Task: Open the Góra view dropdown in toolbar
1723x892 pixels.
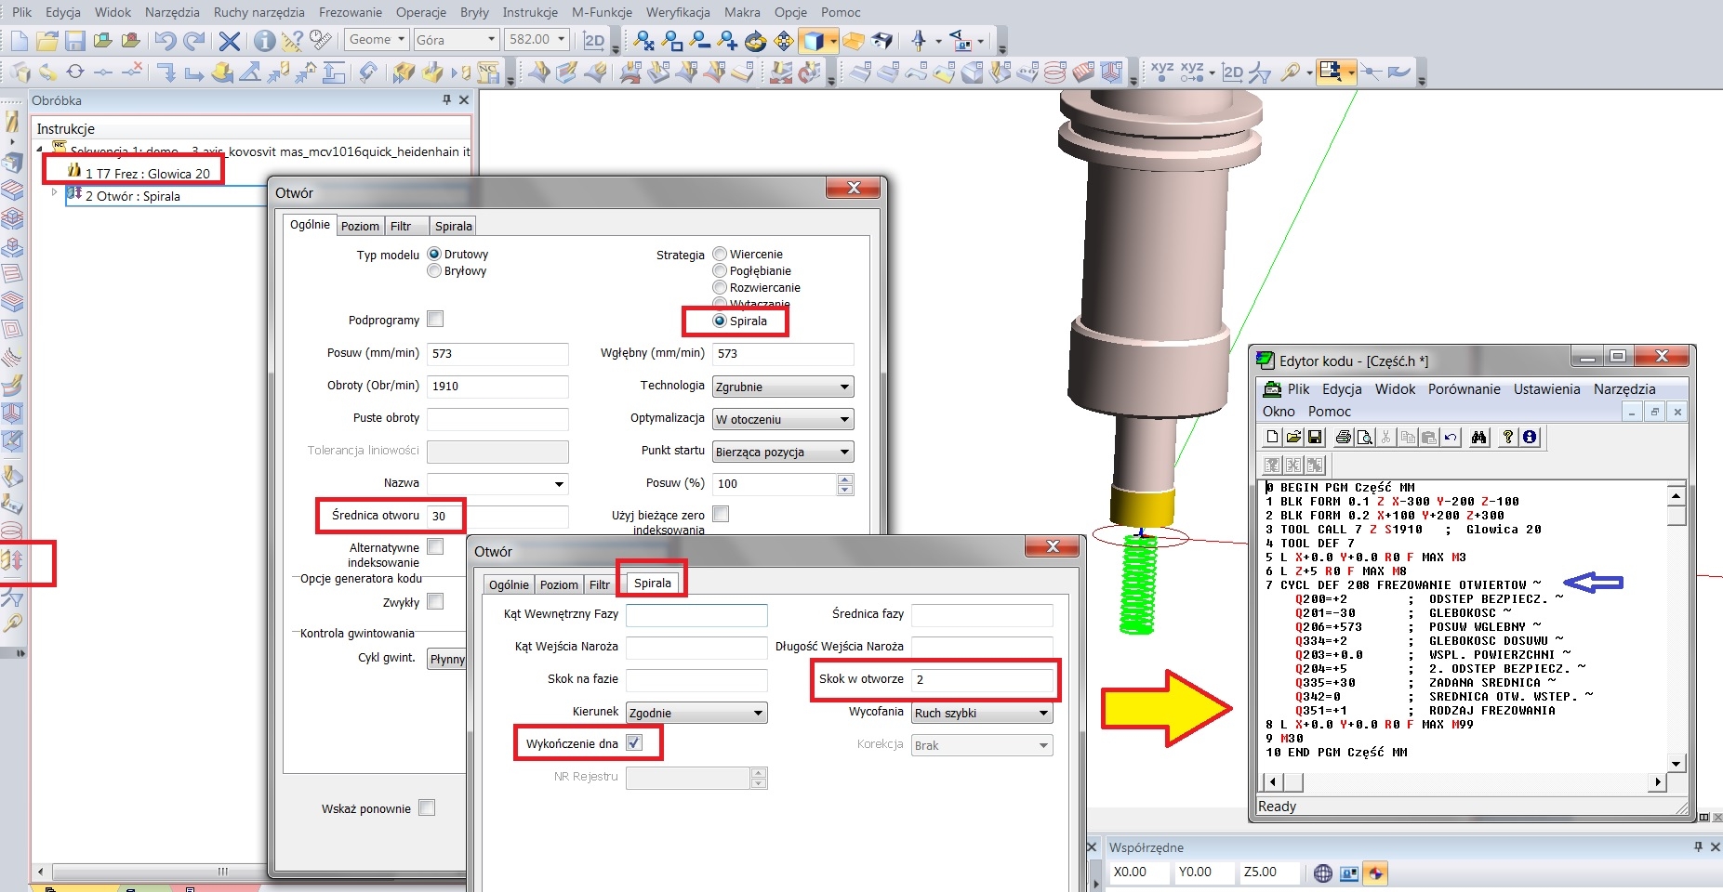Action: (457, 39)
